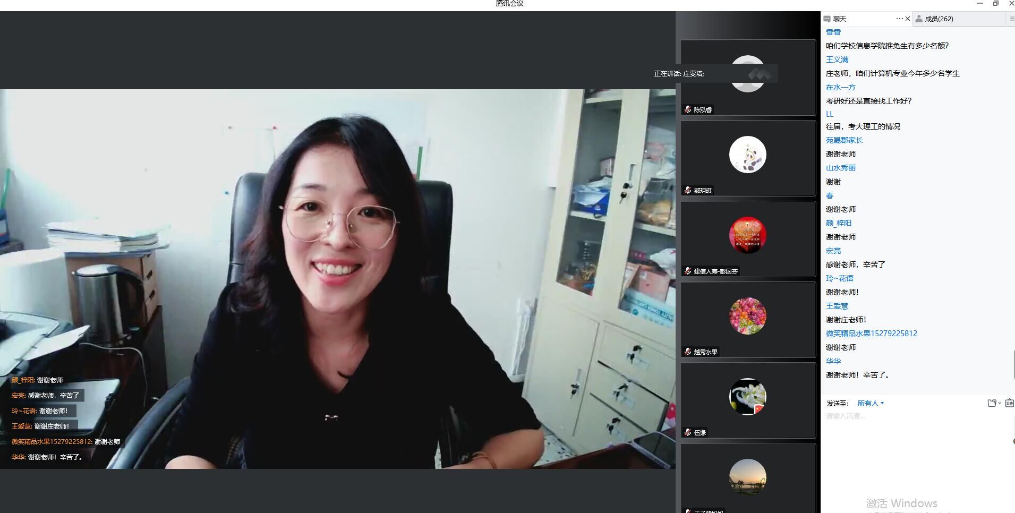Screen dimensions: 1015x513
Task: Select the 聊天 chat tab
Action: click(839, 19)
